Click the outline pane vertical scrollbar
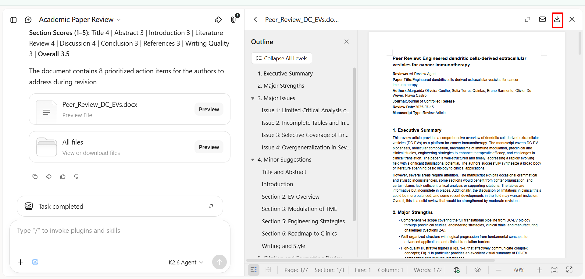The image size is (585, 279). 354,144
